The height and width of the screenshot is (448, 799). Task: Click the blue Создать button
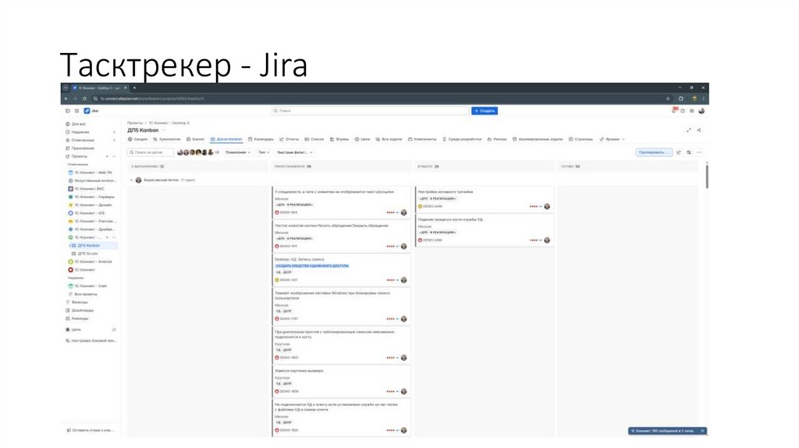[484, 111]
